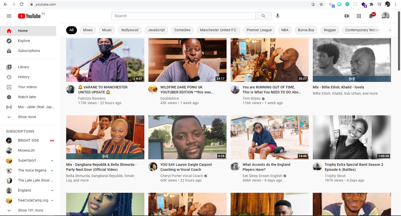Open Trophy Stout channel avatar
The width and height of the screenshot is (401, 216).
317,167
